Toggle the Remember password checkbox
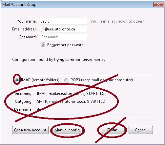This screenshot has width=165, height=145. (43, 45)
